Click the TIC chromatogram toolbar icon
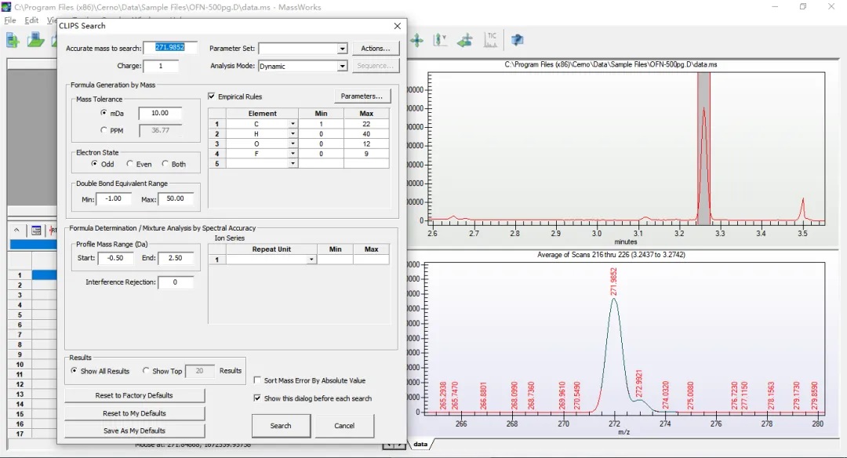 (492, 39)
